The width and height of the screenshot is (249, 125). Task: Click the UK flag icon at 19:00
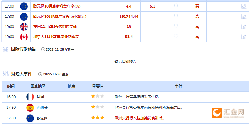point(24,27)
